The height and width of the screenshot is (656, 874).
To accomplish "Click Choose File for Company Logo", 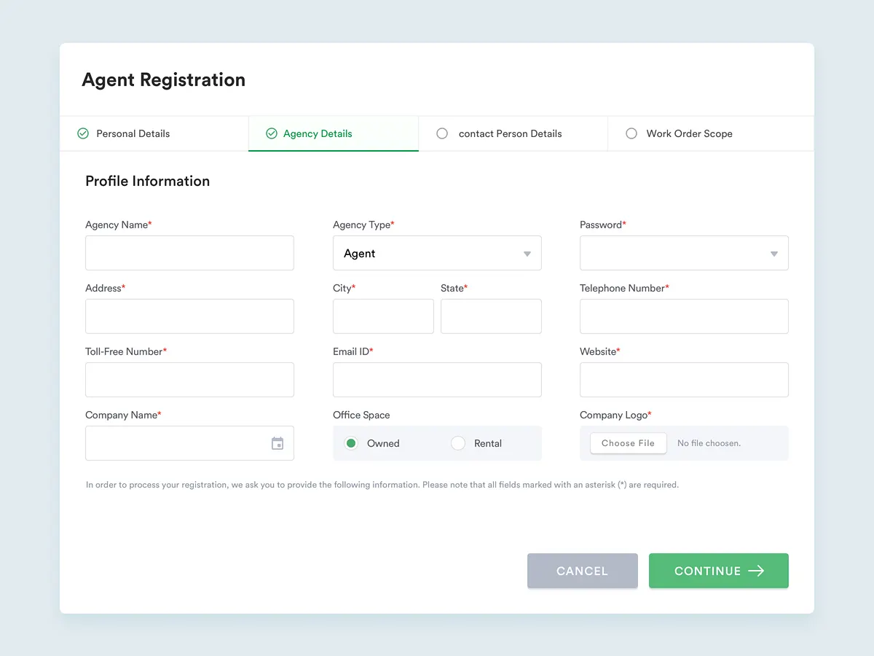I will click(627, 443).
